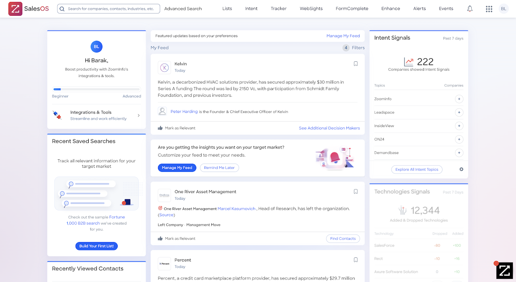Screen dimensions: 516x282
Task: Add Leadspace intent topic with plus
Action: click(459, 112)
